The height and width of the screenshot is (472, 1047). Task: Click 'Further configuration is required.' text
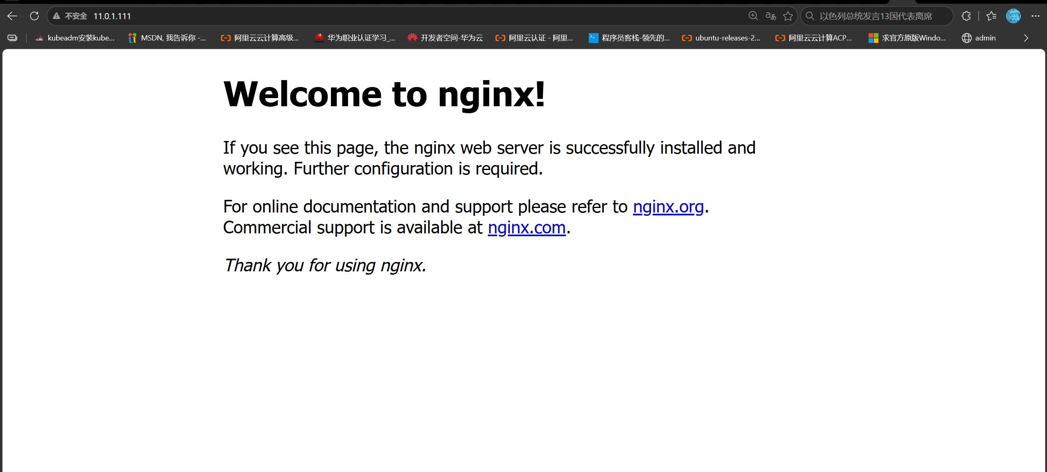click(418, 169)
